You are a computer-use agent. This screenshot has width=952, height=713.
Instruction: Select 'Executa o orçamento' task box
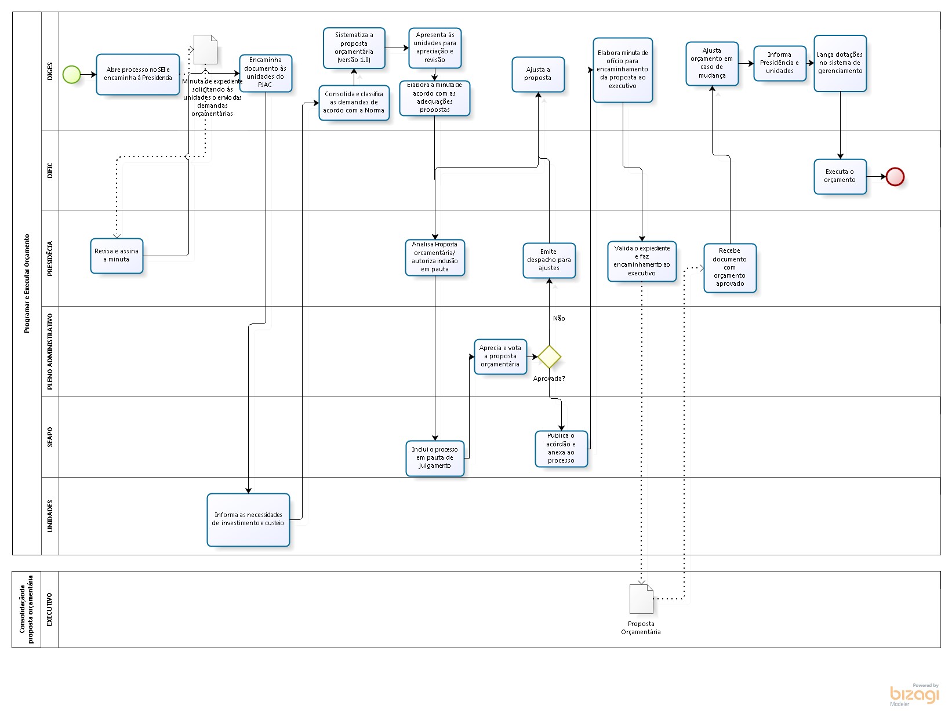point(840,176)
